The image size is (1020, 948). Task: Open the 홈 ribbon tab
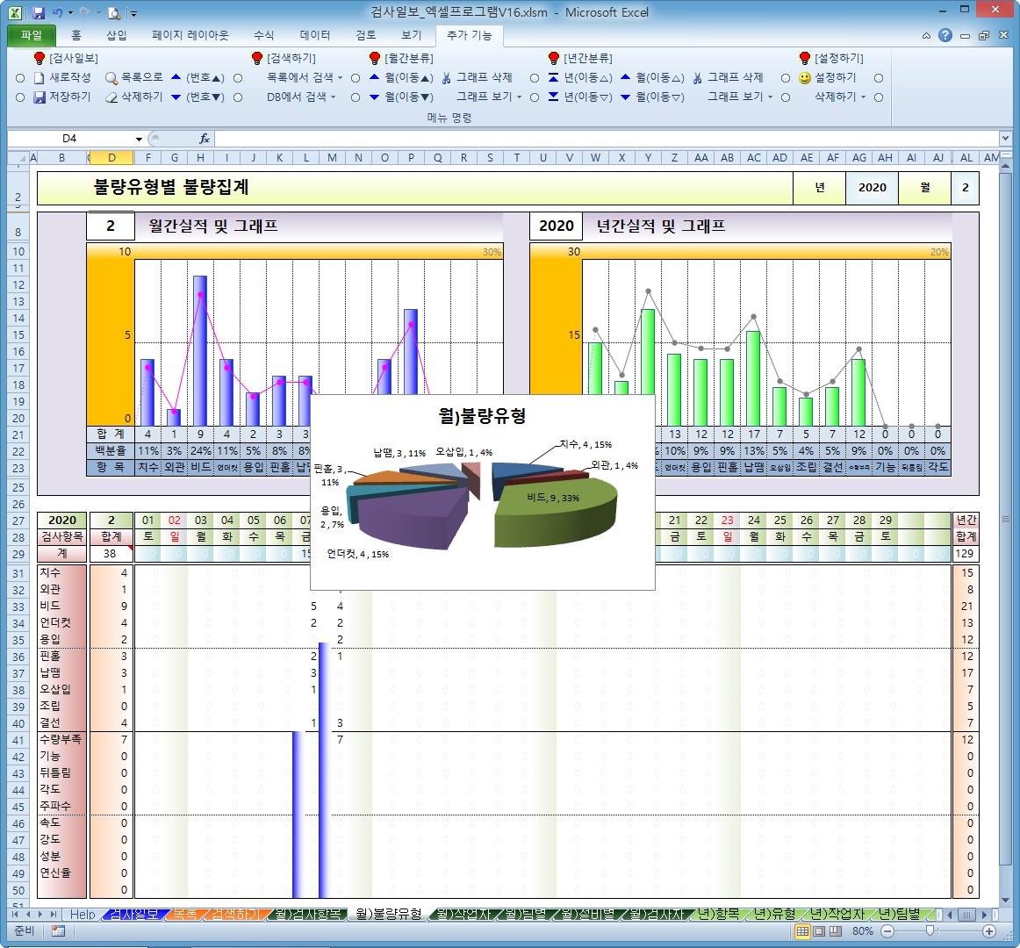click(76, 35)
